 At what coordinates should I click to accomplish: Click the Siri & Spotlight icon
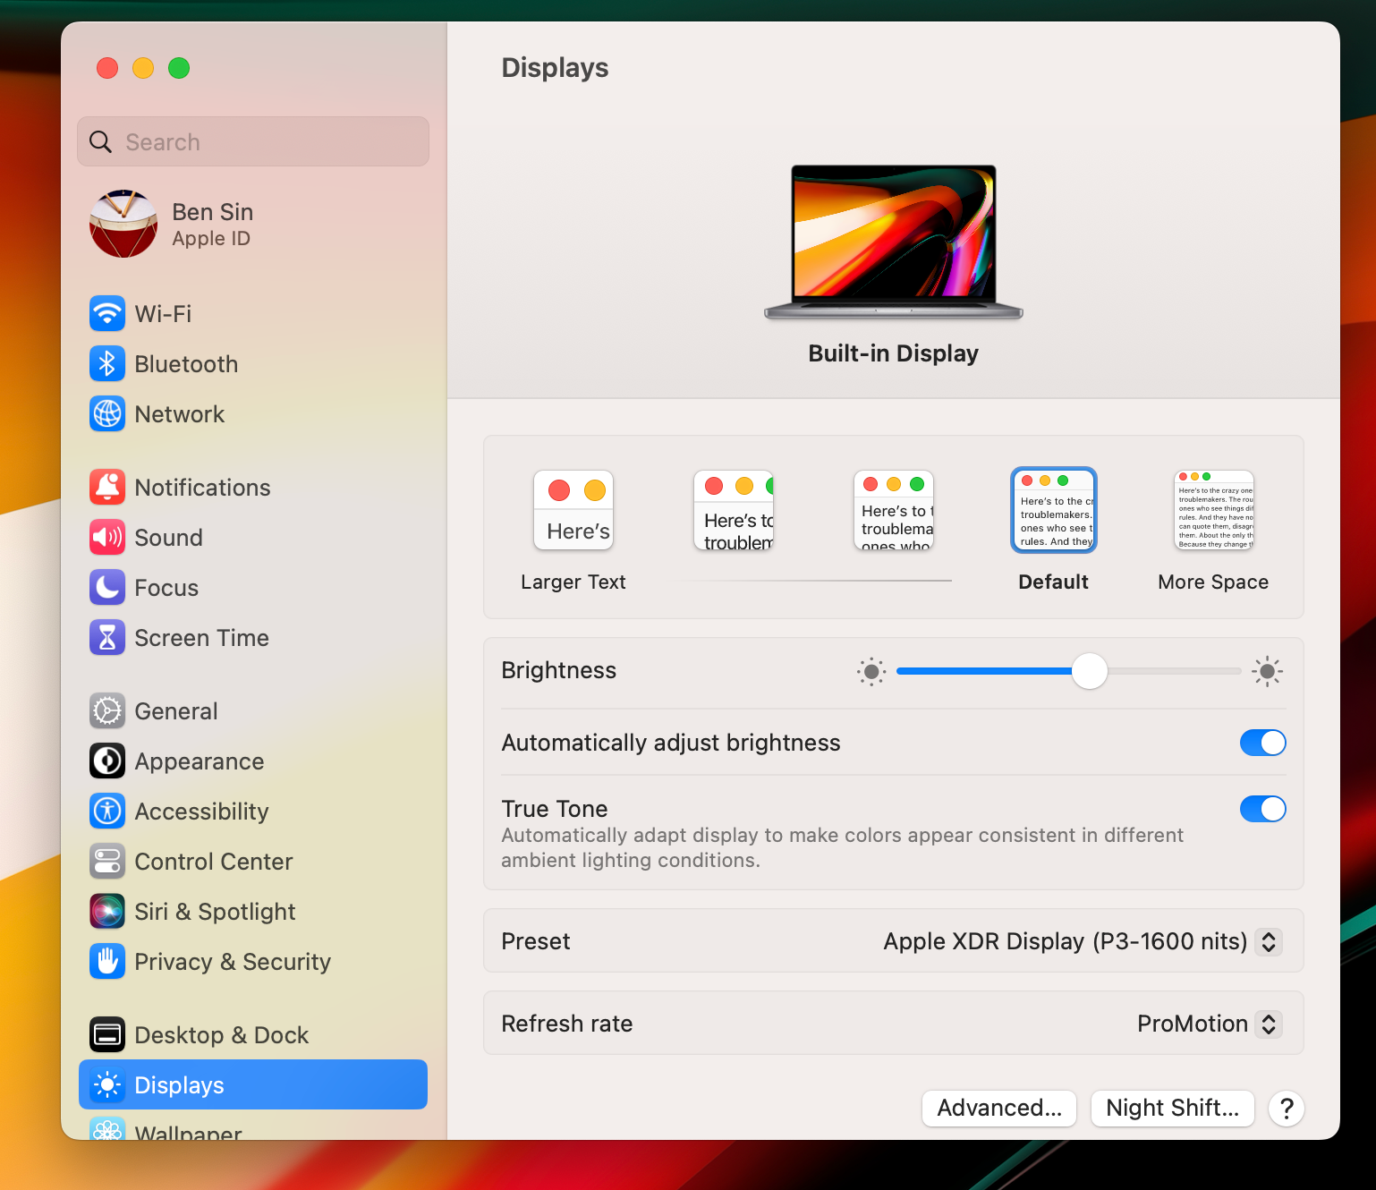point(107,911)
